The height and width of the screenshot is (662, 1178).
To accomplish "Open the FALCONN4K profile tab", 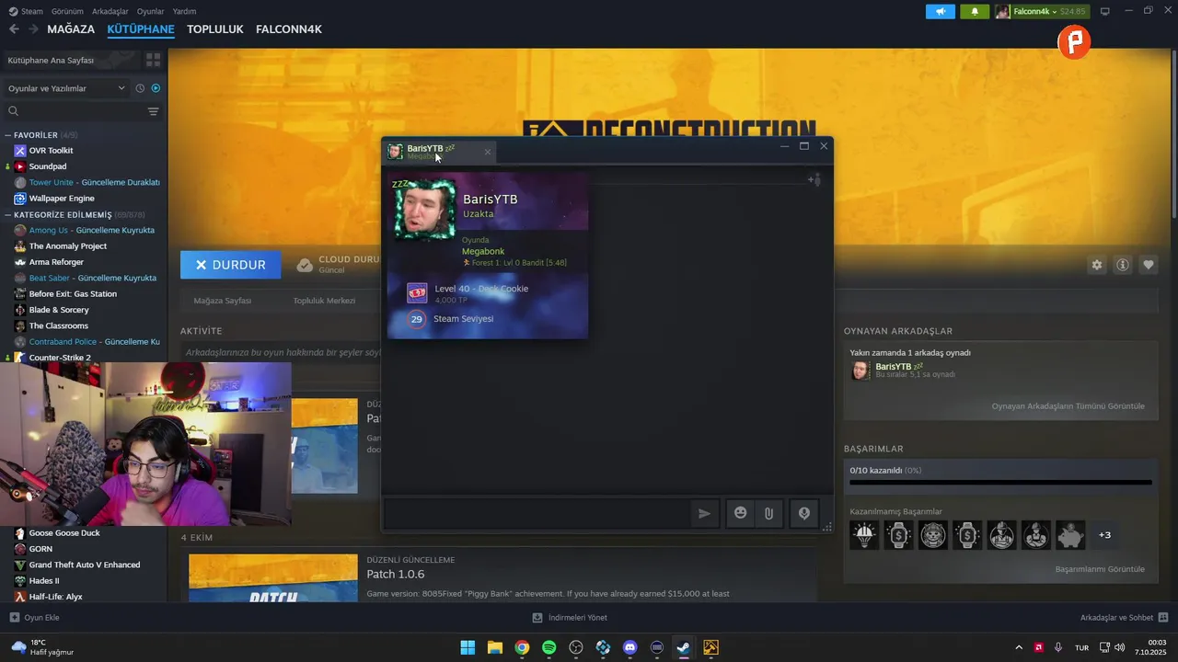I will pos(289,29).
